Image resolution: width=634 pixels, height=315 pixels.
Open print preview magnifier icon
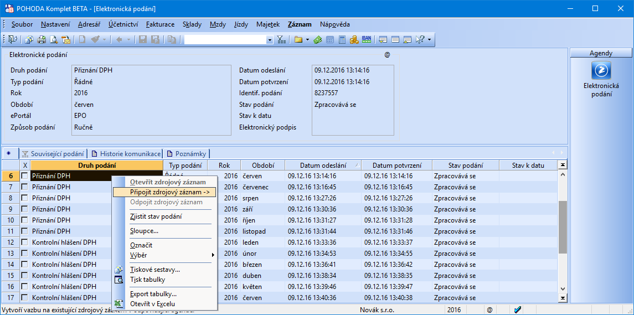click(x=53, y=39)
